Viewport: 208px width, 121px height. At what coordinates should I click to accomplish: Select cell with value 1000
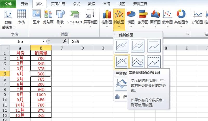(41, 95)
